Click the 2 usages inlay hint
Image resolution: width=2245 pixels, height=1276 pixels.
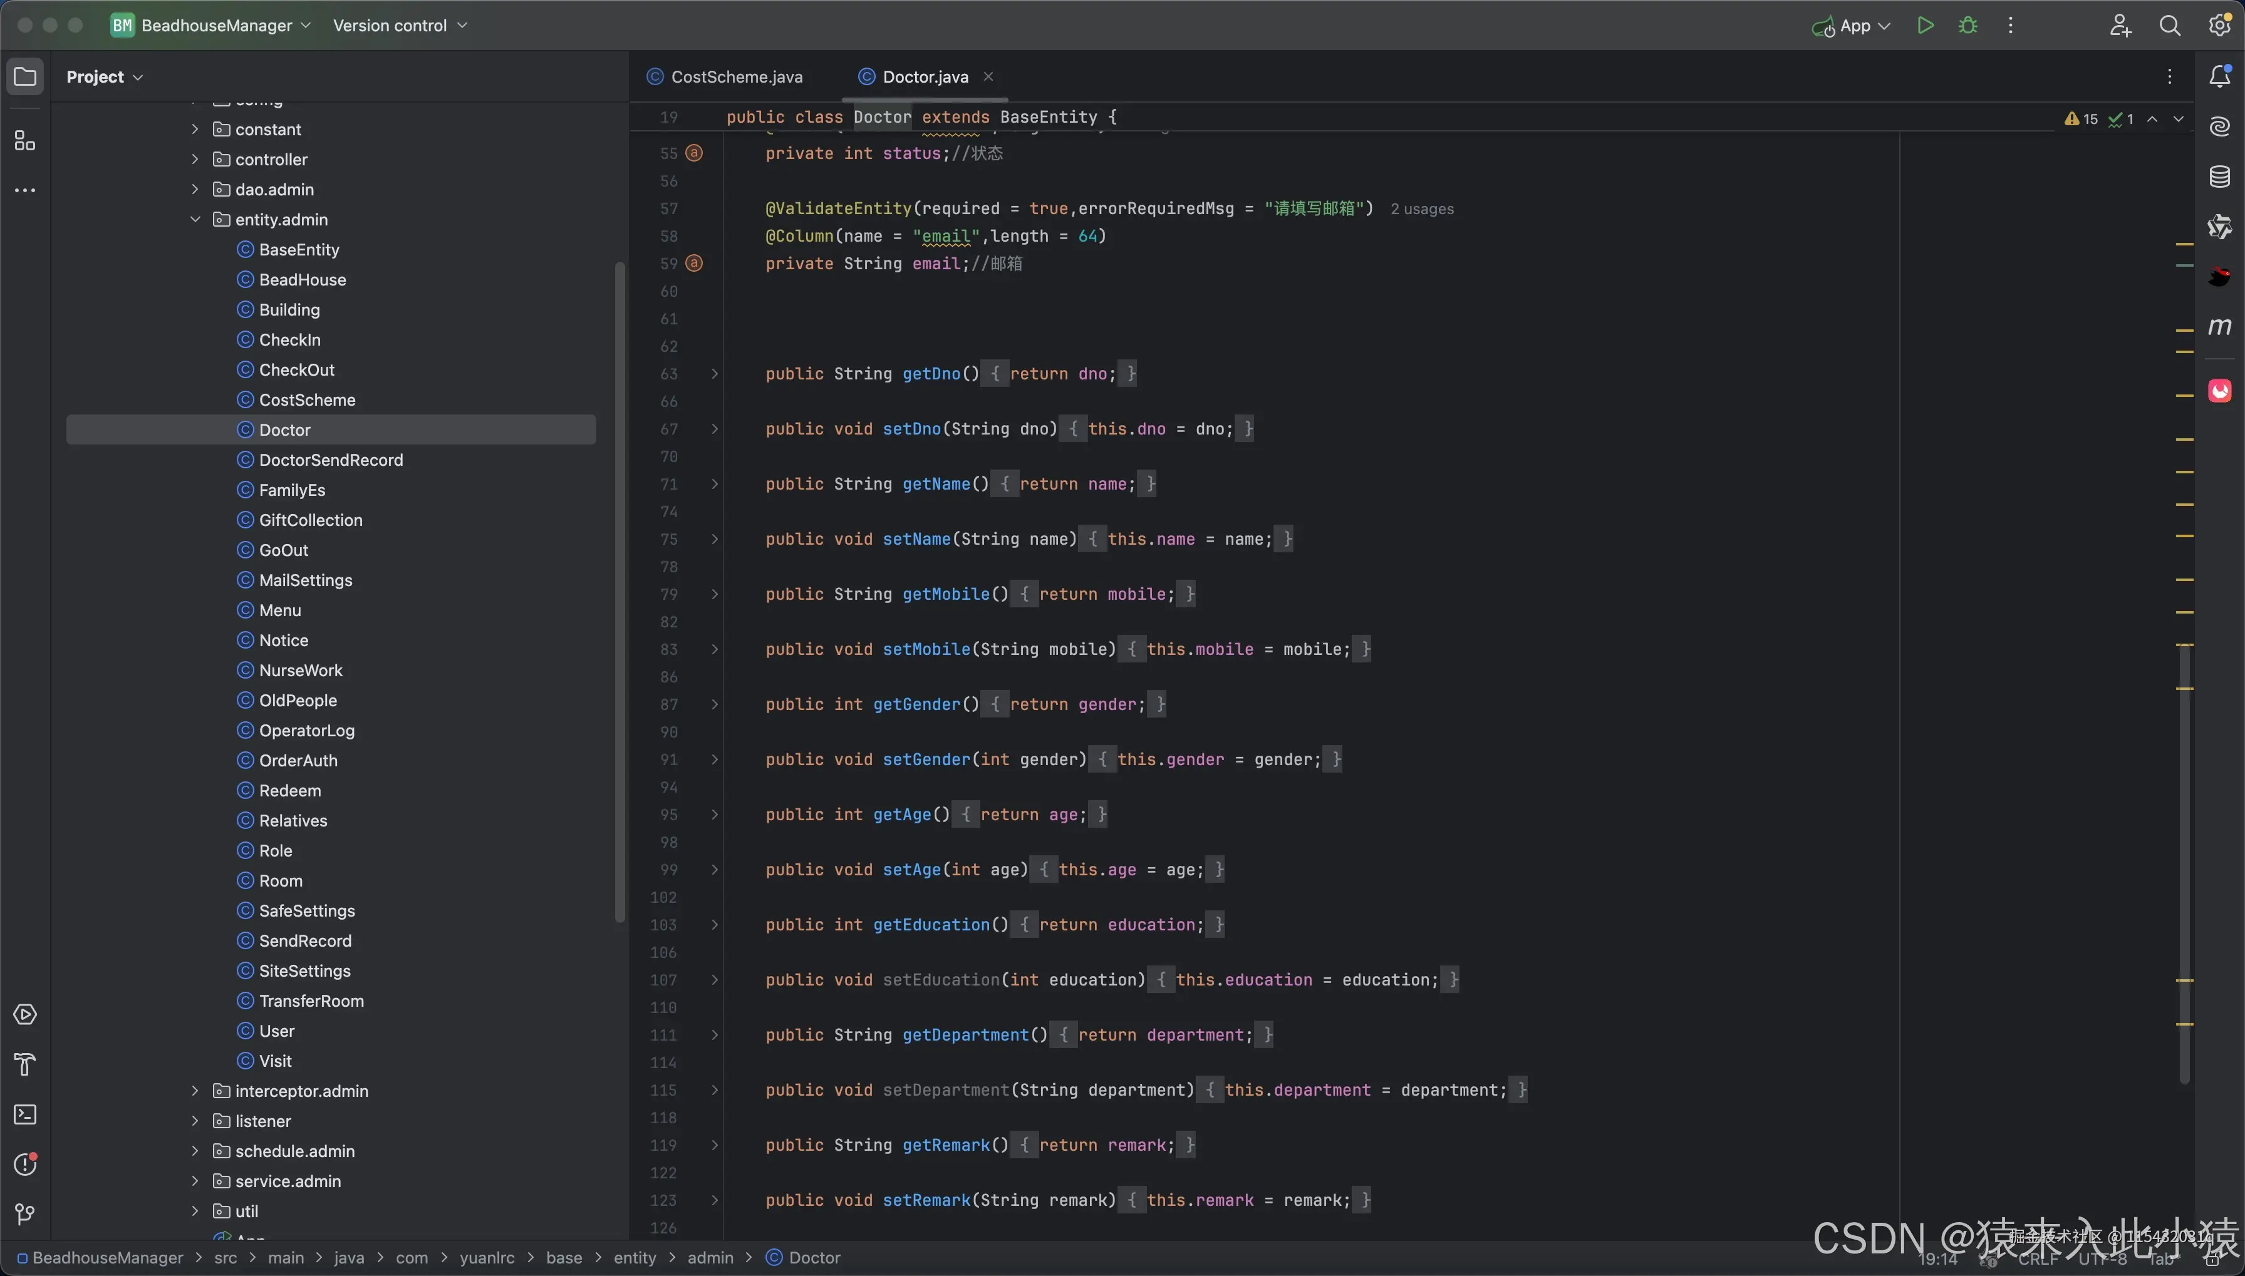click(1421, 210)
